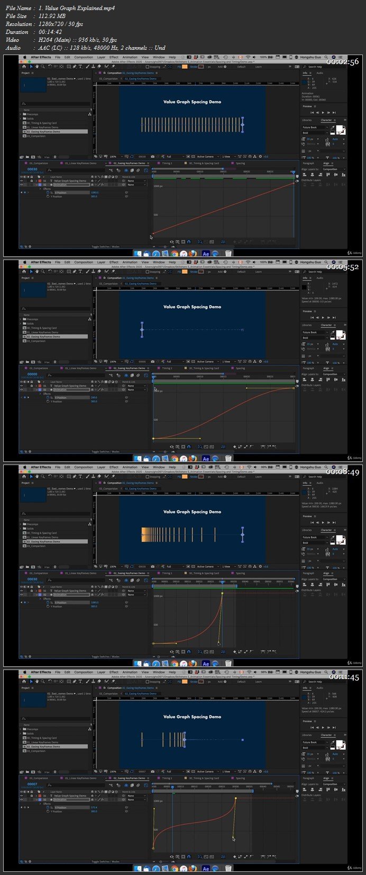Click After Effects dock icon in the 00:11:45 frame
This screenshot has height=875, width=366.
pyautogui.click(x=206, y=869)
